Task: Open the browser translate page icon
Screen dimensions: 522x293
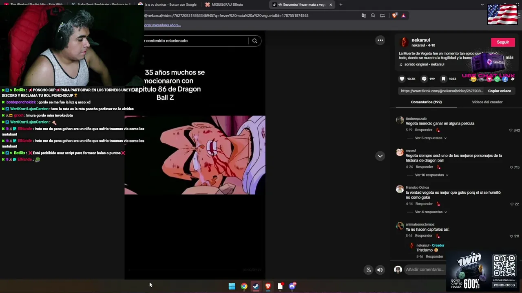Action: [364, 15]
